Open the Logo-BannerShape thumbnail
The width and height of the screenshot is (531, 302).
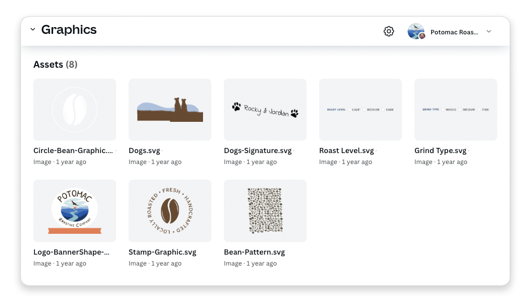pyautogui.click(x=74, y=211)
